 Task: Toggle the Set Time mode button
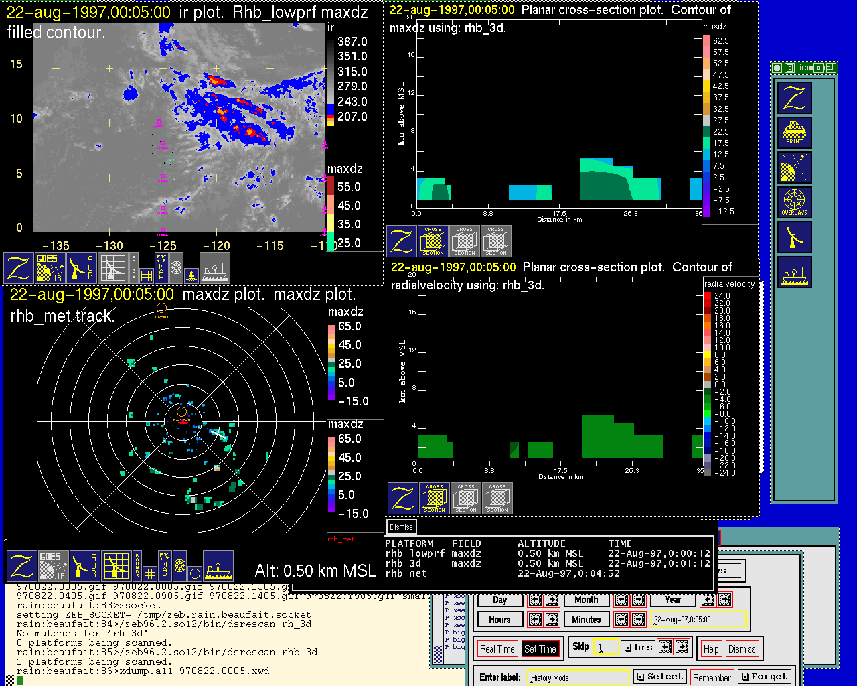click(x=540, y=648)
